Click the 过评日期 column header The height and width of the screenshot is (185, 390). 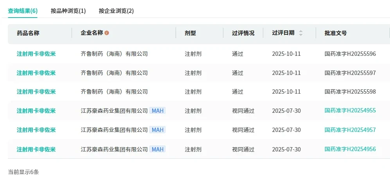(283, 33)
